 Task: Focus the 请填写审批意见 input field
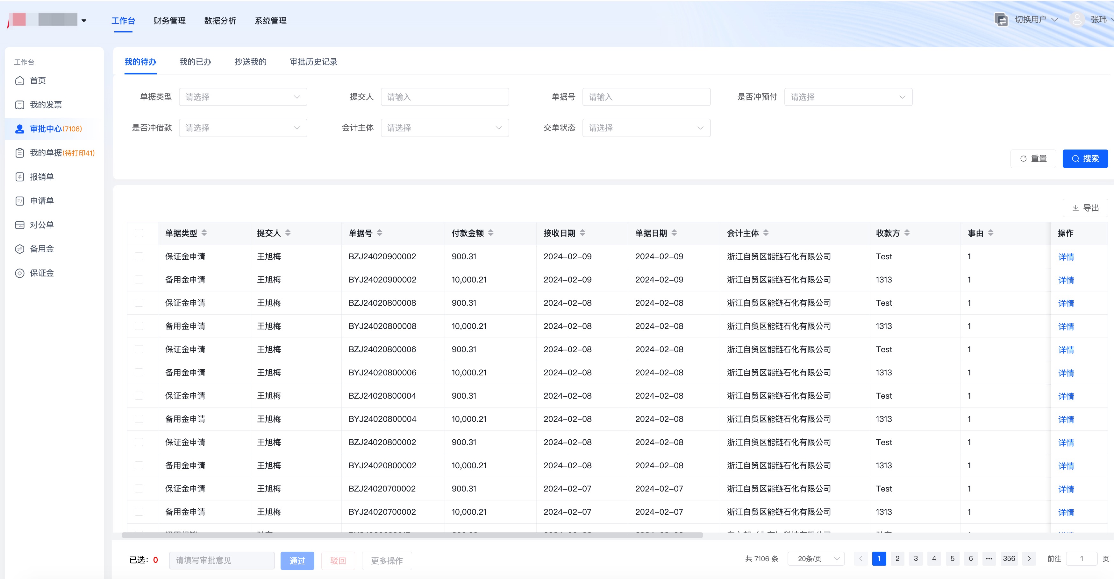(x=222, y=561)
